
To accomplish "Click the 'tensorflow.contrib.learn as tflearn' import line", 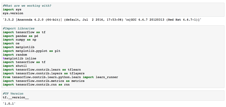I will pyautogui.click(x=42, y=69).
